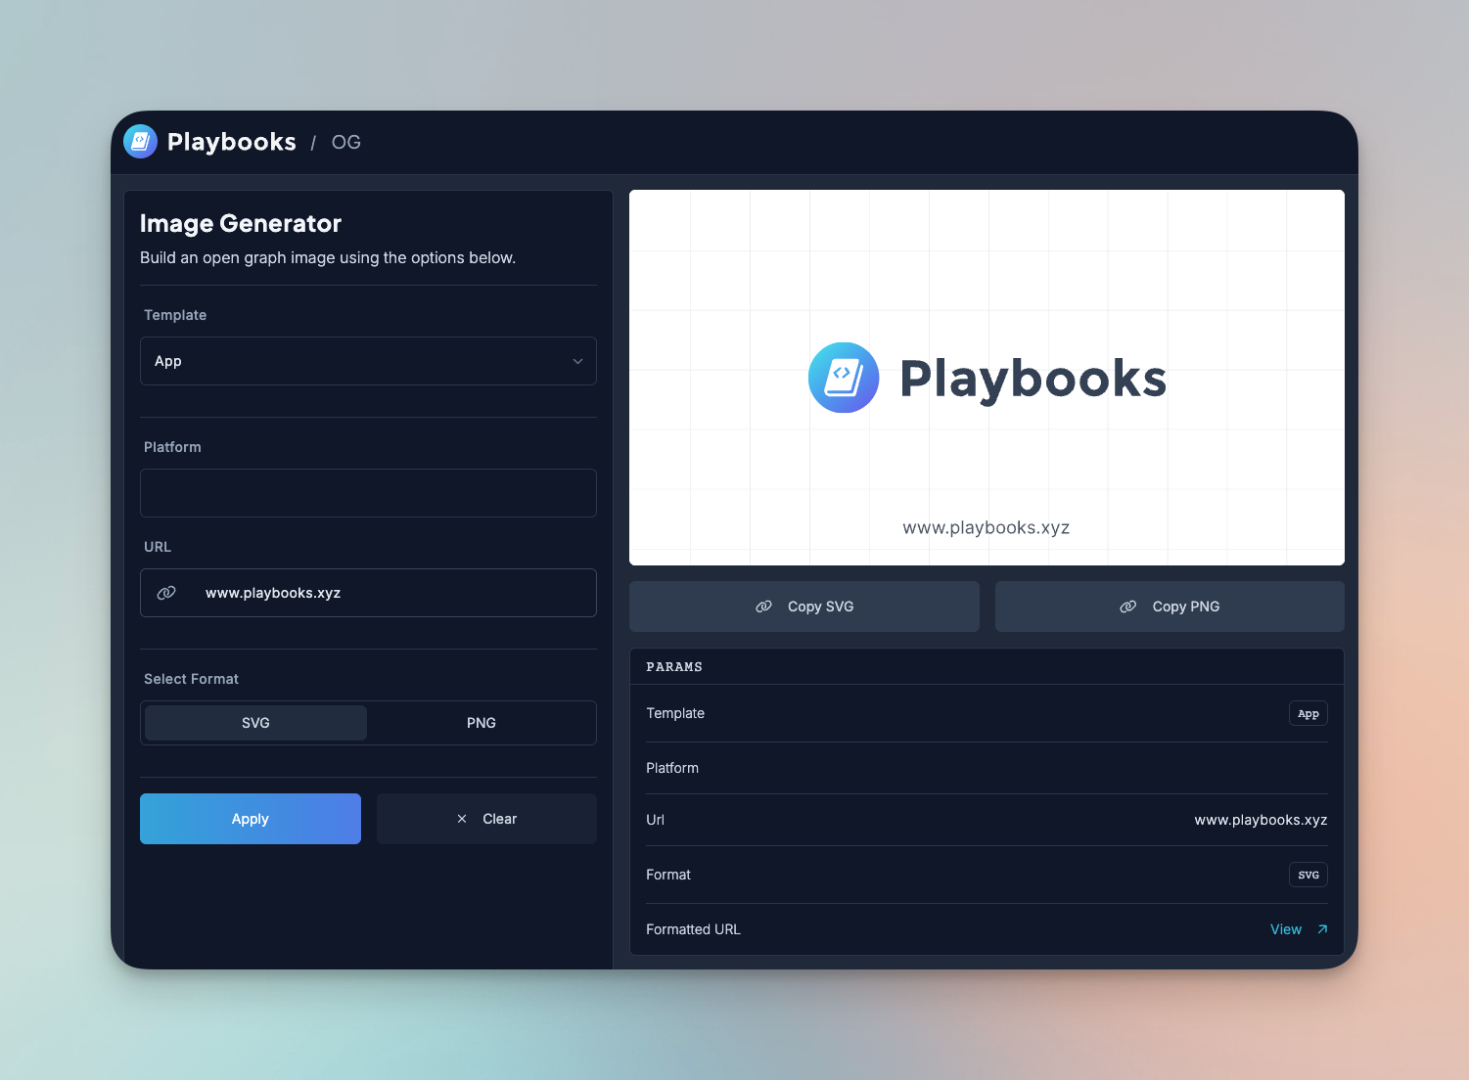Click the PARAMS section header

(x=674, y=667)
